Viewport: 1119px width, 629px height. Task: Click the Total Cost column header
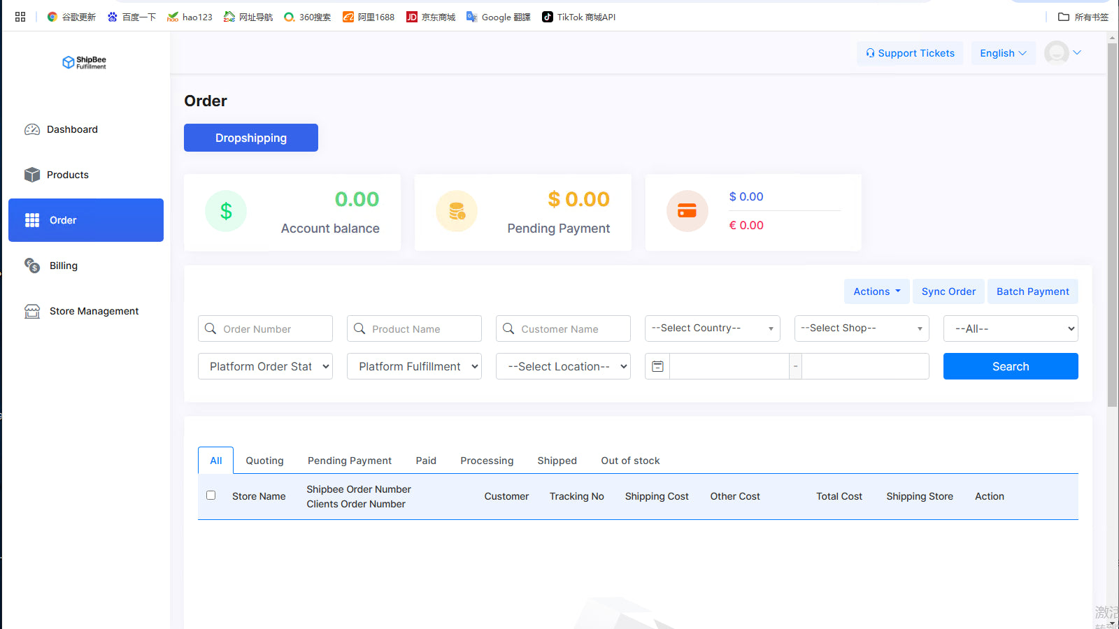click(839, 496)
